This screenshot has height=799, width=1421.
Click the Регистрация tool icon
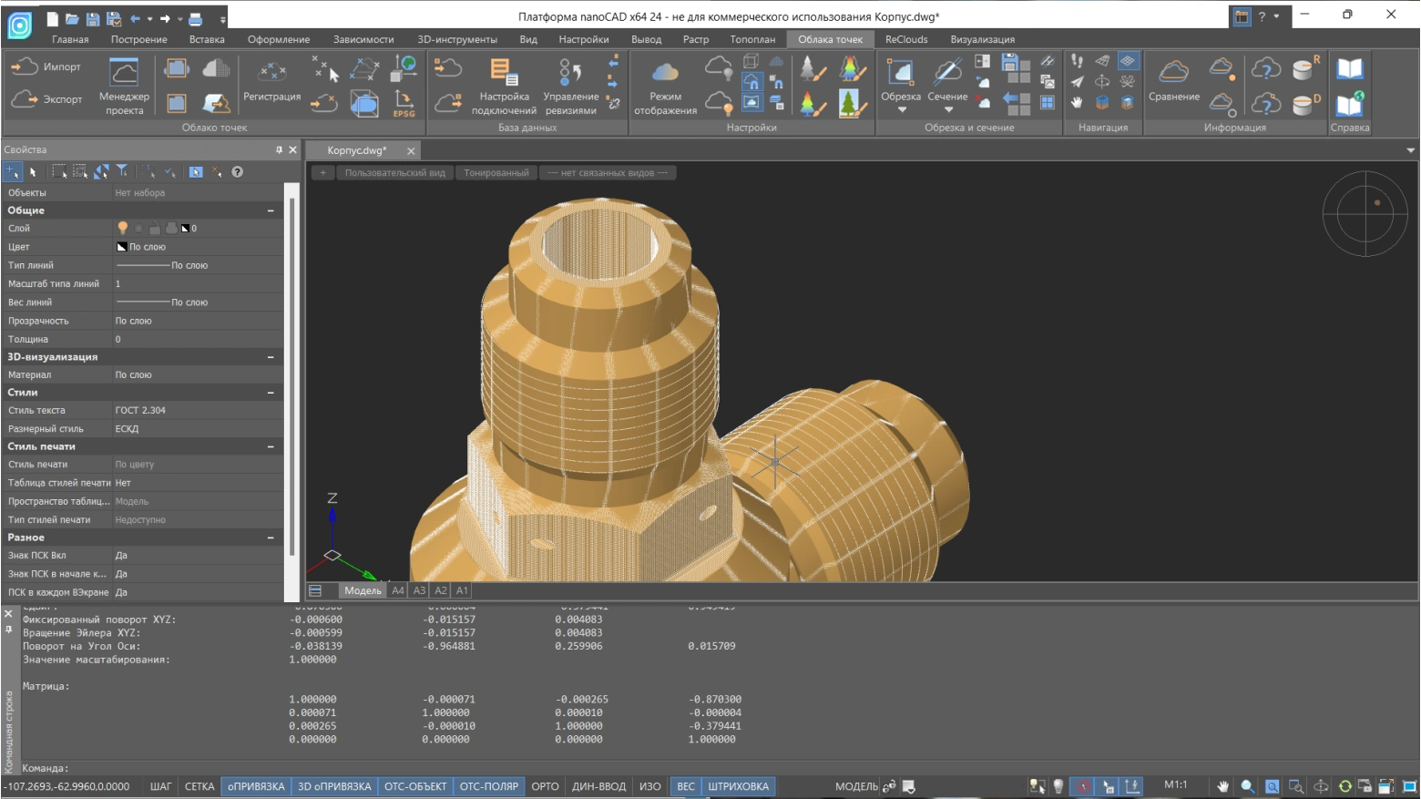click(271, 73)
